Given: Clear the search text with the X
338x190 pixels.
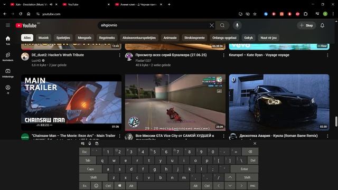Looking at the screenshot, I should (212, 25).
